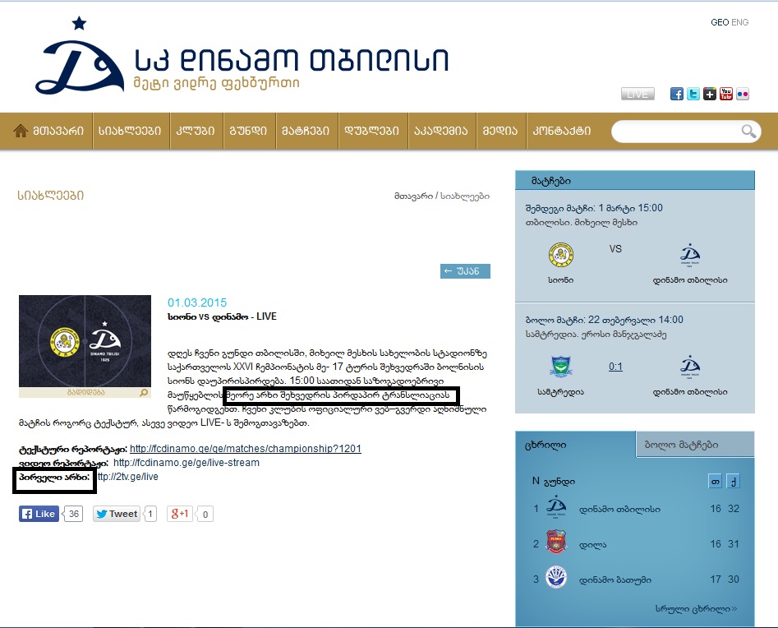The image size is (778, 628).
Task: Switch language to ENG
Action: tap(739, 22)
